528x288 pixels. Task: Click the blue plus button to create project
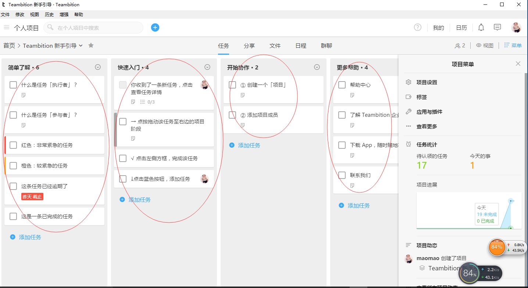(155, 27)
